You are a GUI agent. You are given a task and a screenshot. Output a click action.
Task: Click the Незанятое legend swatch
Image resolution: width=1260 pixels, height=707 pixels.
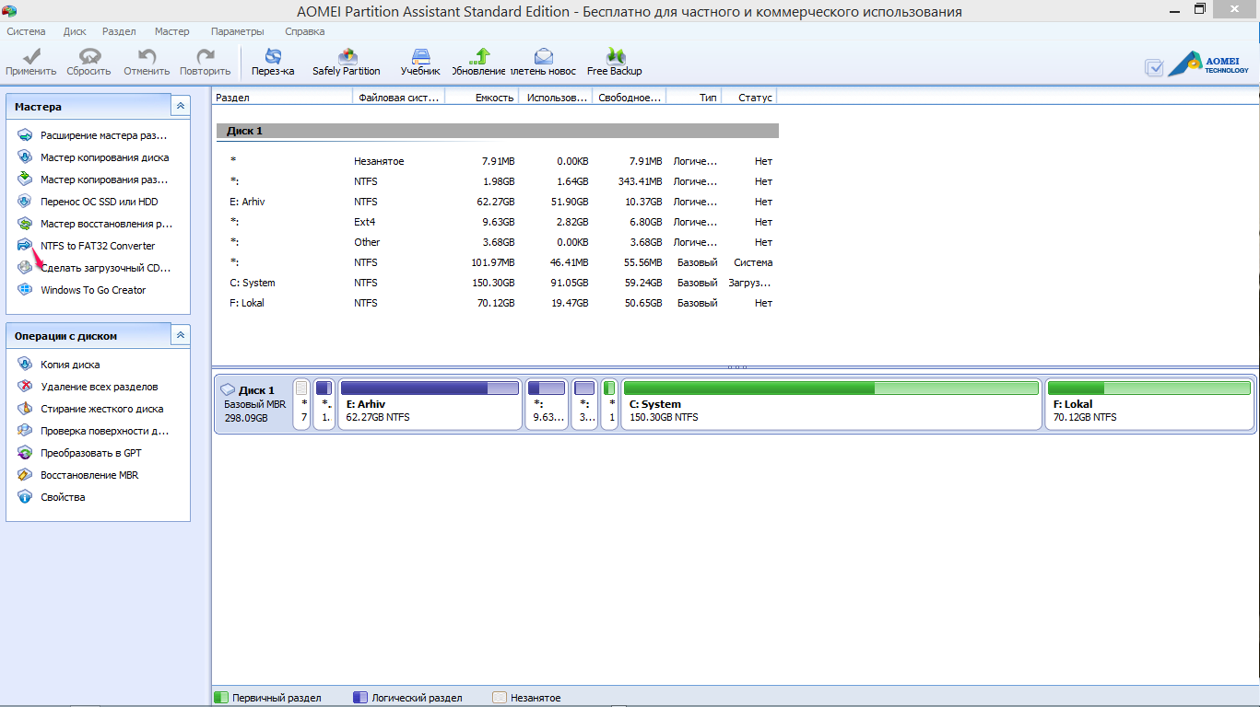coord(500,698)
